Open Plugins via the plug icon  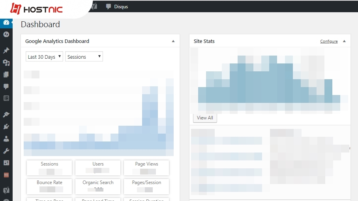(6, 127)
